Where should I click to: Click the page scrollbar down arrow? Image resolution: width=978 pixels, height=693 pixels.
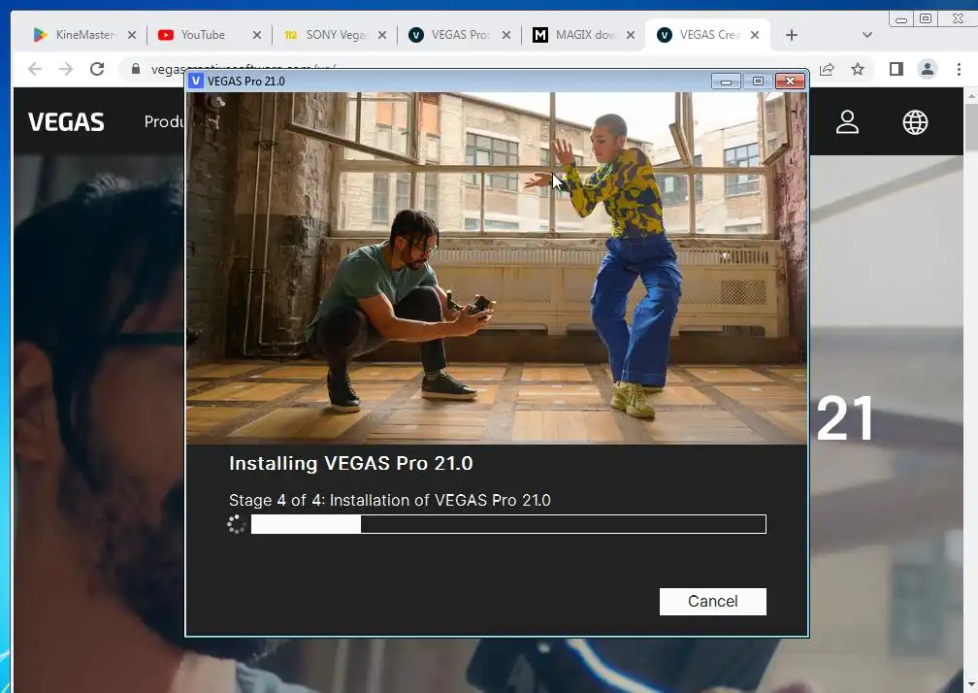[971, 686]
